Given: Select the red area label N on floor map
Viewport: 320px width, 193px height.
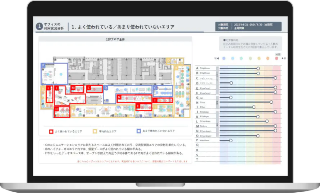Looking at the screenshot, I should click(x=119, y=97).
